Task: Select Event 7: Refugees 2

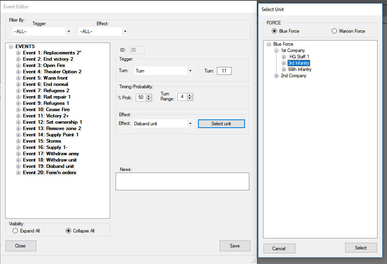Action: (x=46, y=91)
